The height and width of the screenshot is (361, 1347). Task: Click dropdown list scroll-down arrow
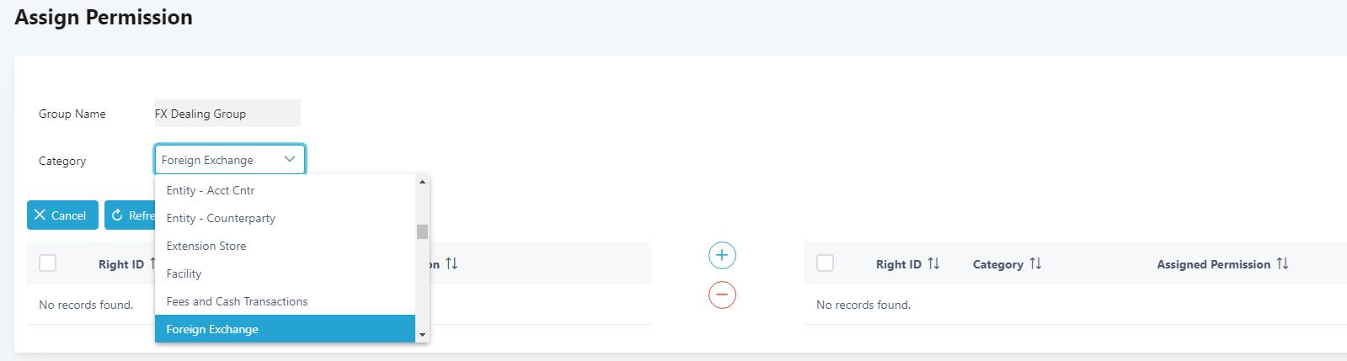[422, 335]
